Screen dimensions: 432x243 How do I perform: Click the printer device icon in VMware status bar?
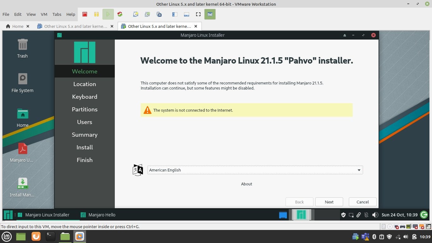pyautogui.click(x=402, y=227)
